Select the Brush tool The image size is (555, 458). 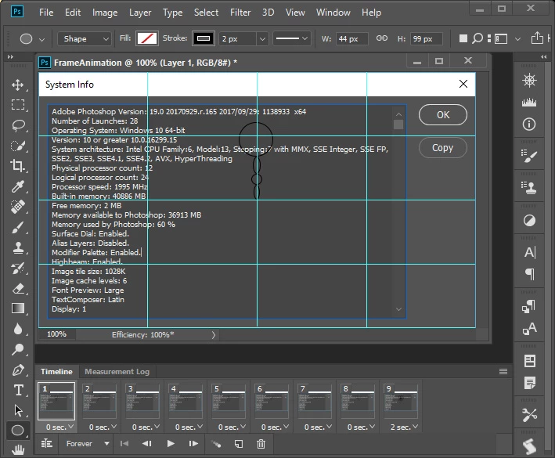click(x=18, y=227)
